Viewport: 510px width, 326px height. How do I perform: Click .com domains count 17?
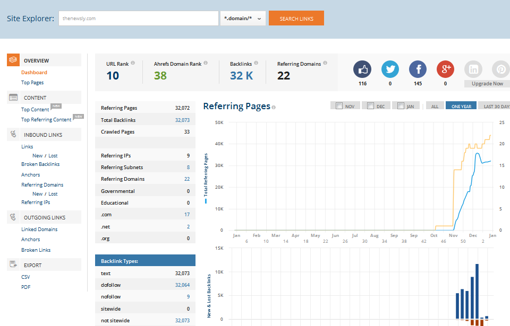pos(186,214)
